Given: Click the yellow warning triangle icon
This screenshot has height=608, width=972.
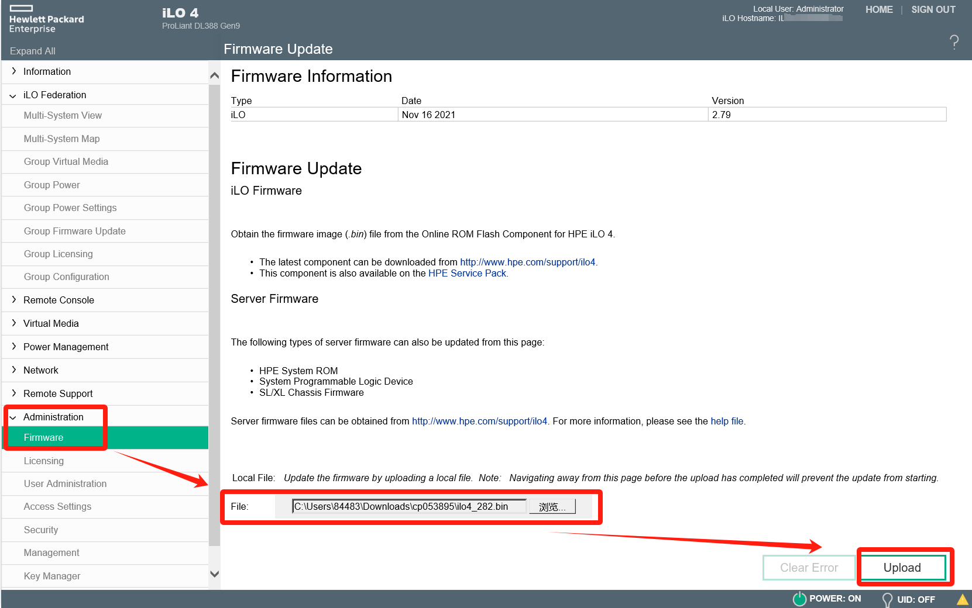Looking at the screenshot, I should click(962, 599).
